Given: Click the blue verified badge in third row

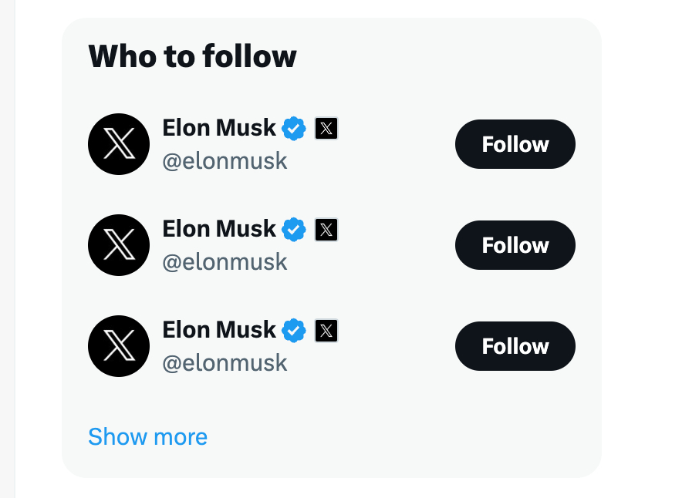Looking at the screenshot, I should tap(294, 331).
